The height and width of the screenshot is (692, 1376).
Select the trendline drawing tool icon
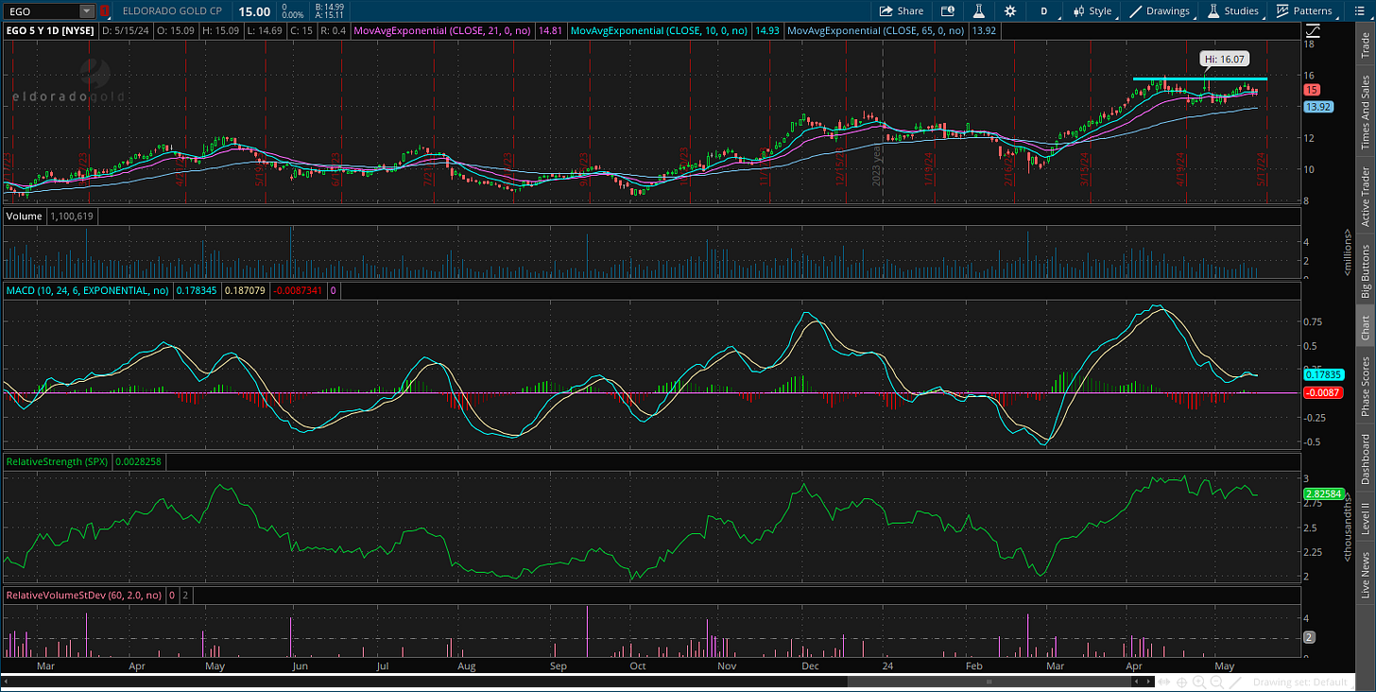coord(1235,682)
